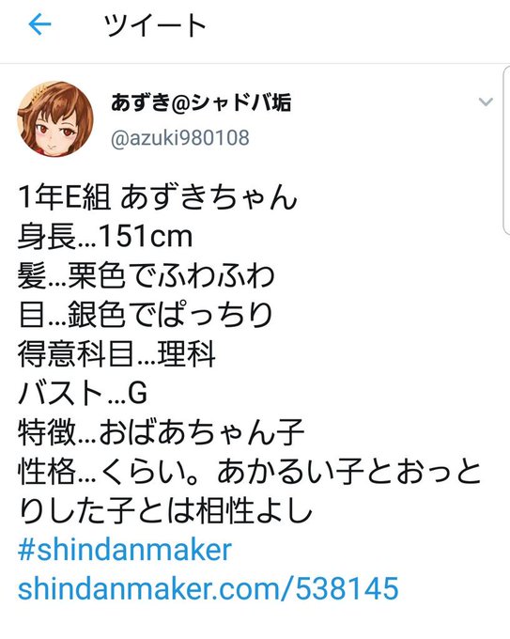Click the @azuki980108 handle

point(179,138)
